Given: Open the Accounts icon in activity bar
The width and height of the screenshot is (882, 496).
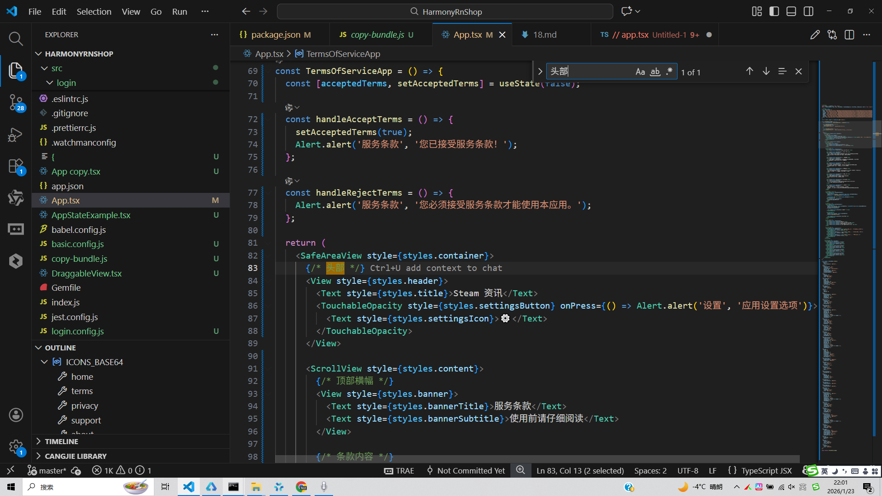Looking at the screenshot, I should (x=16, y=415).
